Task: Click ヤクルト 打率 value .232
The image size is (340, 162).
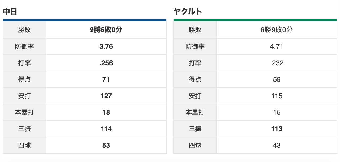Action: pos(277,63)
